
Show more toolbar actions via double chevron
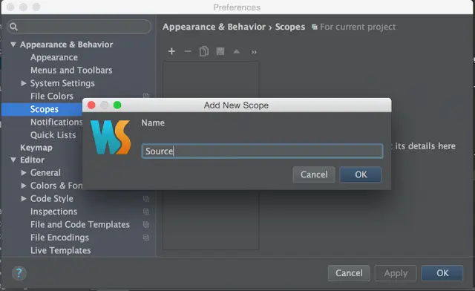[x=254, y=52]
